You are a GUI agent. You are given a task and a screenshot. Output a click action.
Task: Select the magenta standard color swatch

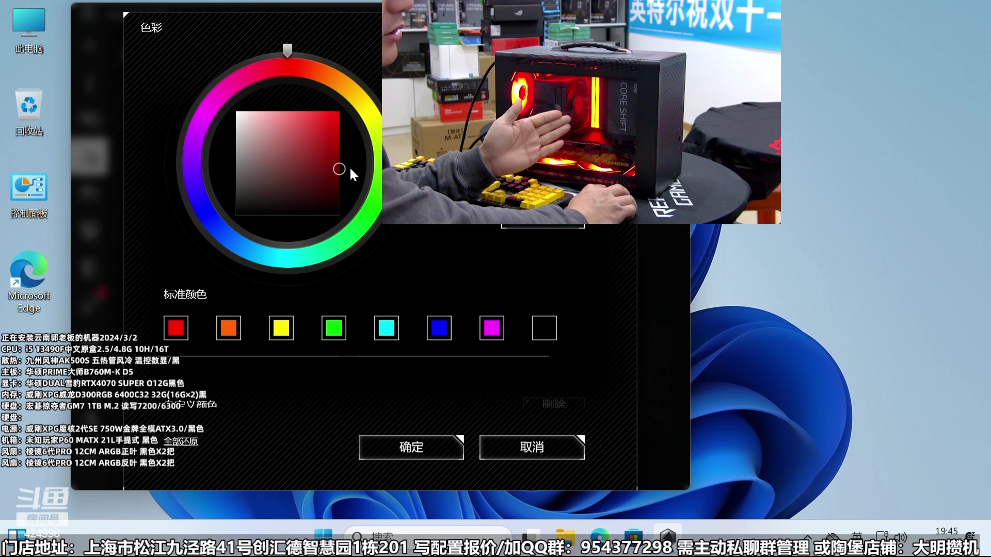[x=492, y=328]
